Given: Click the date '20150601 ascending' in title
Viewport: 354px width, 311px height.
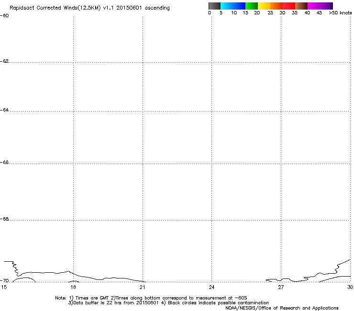Looking at the screenshot, I should tap(143, 8).
